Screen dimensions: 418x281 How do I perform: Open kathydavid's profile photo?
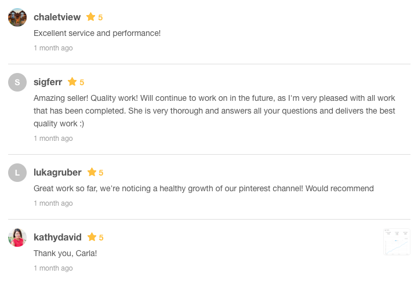tap(17, 238)
